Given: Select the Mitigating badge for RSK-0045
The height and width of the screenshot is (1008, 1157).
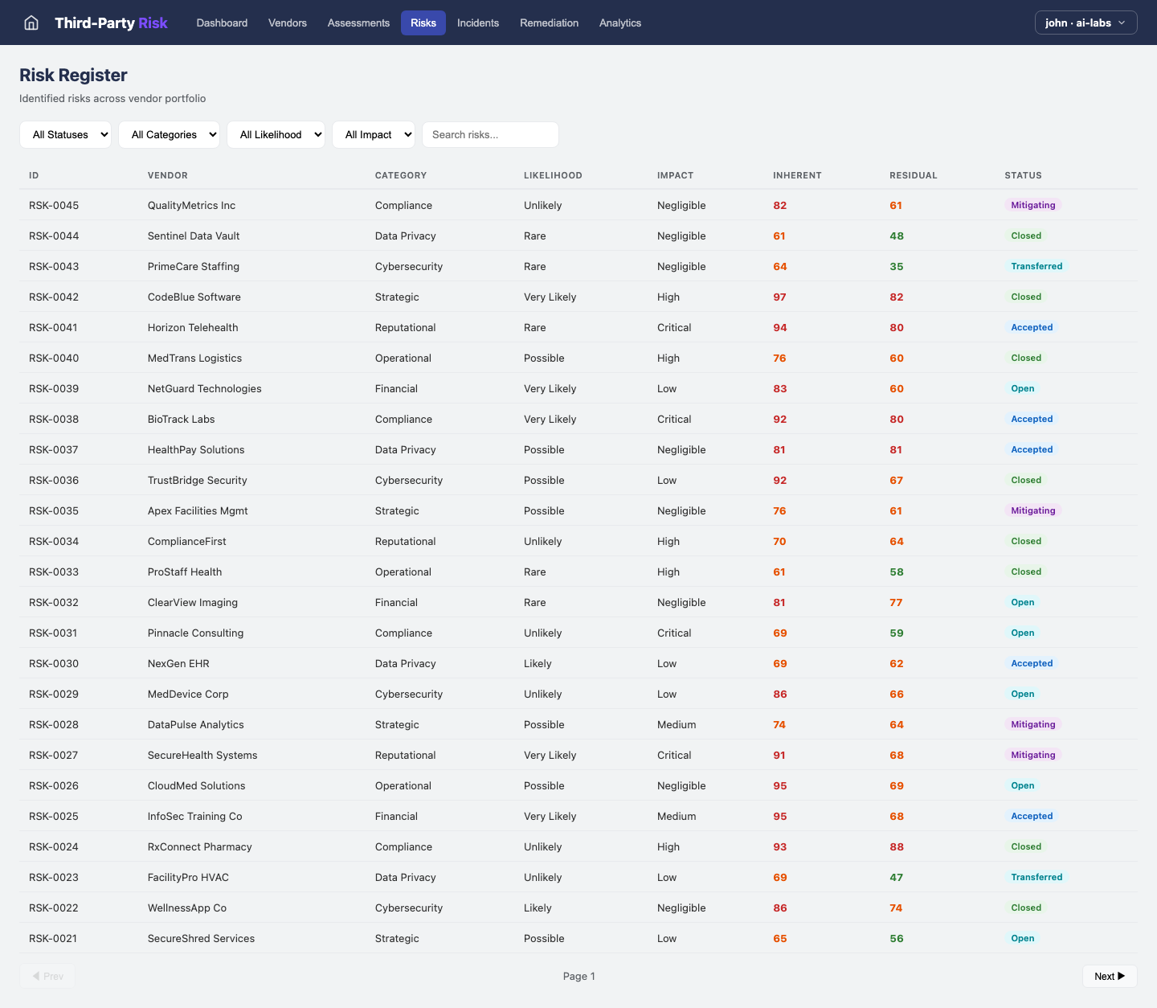Looking at the screenshot, I should coord(1032,205).
